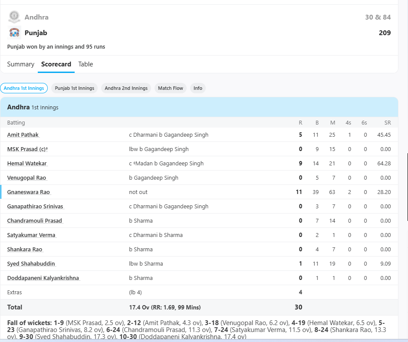View Ganapathirao Srinivas player profile
Viewport: 408px width, 342px height.
point(35,207)
